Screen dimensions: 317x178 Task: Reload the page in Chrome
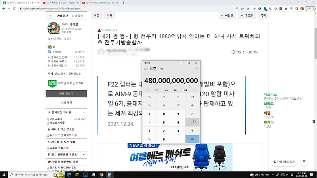14,9
